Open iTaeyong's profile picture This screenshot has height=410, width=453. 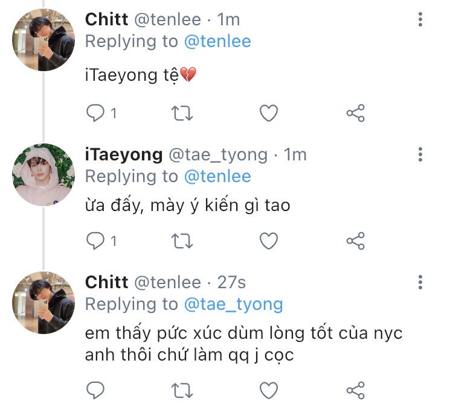(x=43, y=174)
